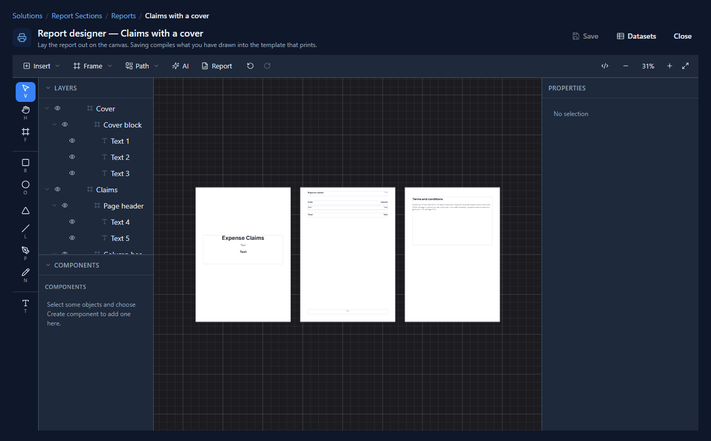This screenshot has height=441, width=711.
Task: Select the Text tool
Action: [x=26, y=307]
